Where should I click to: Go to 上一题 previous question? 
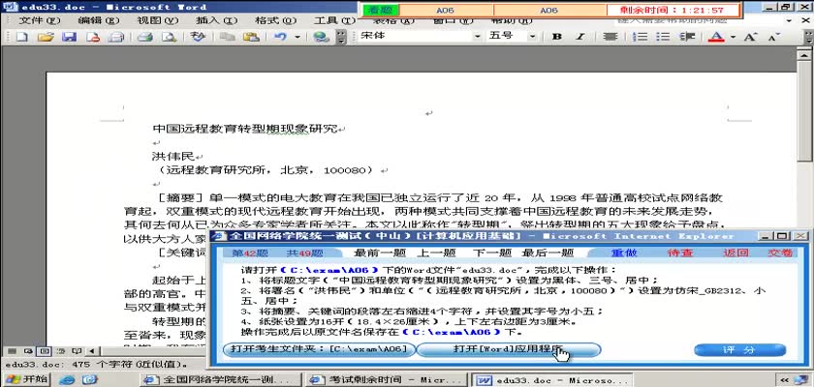click(x=436, y=253)
